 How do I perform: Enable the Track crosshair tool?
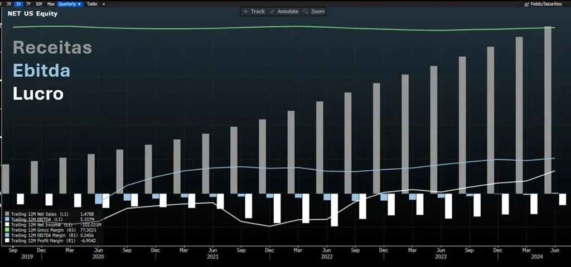tap(254, 12)
